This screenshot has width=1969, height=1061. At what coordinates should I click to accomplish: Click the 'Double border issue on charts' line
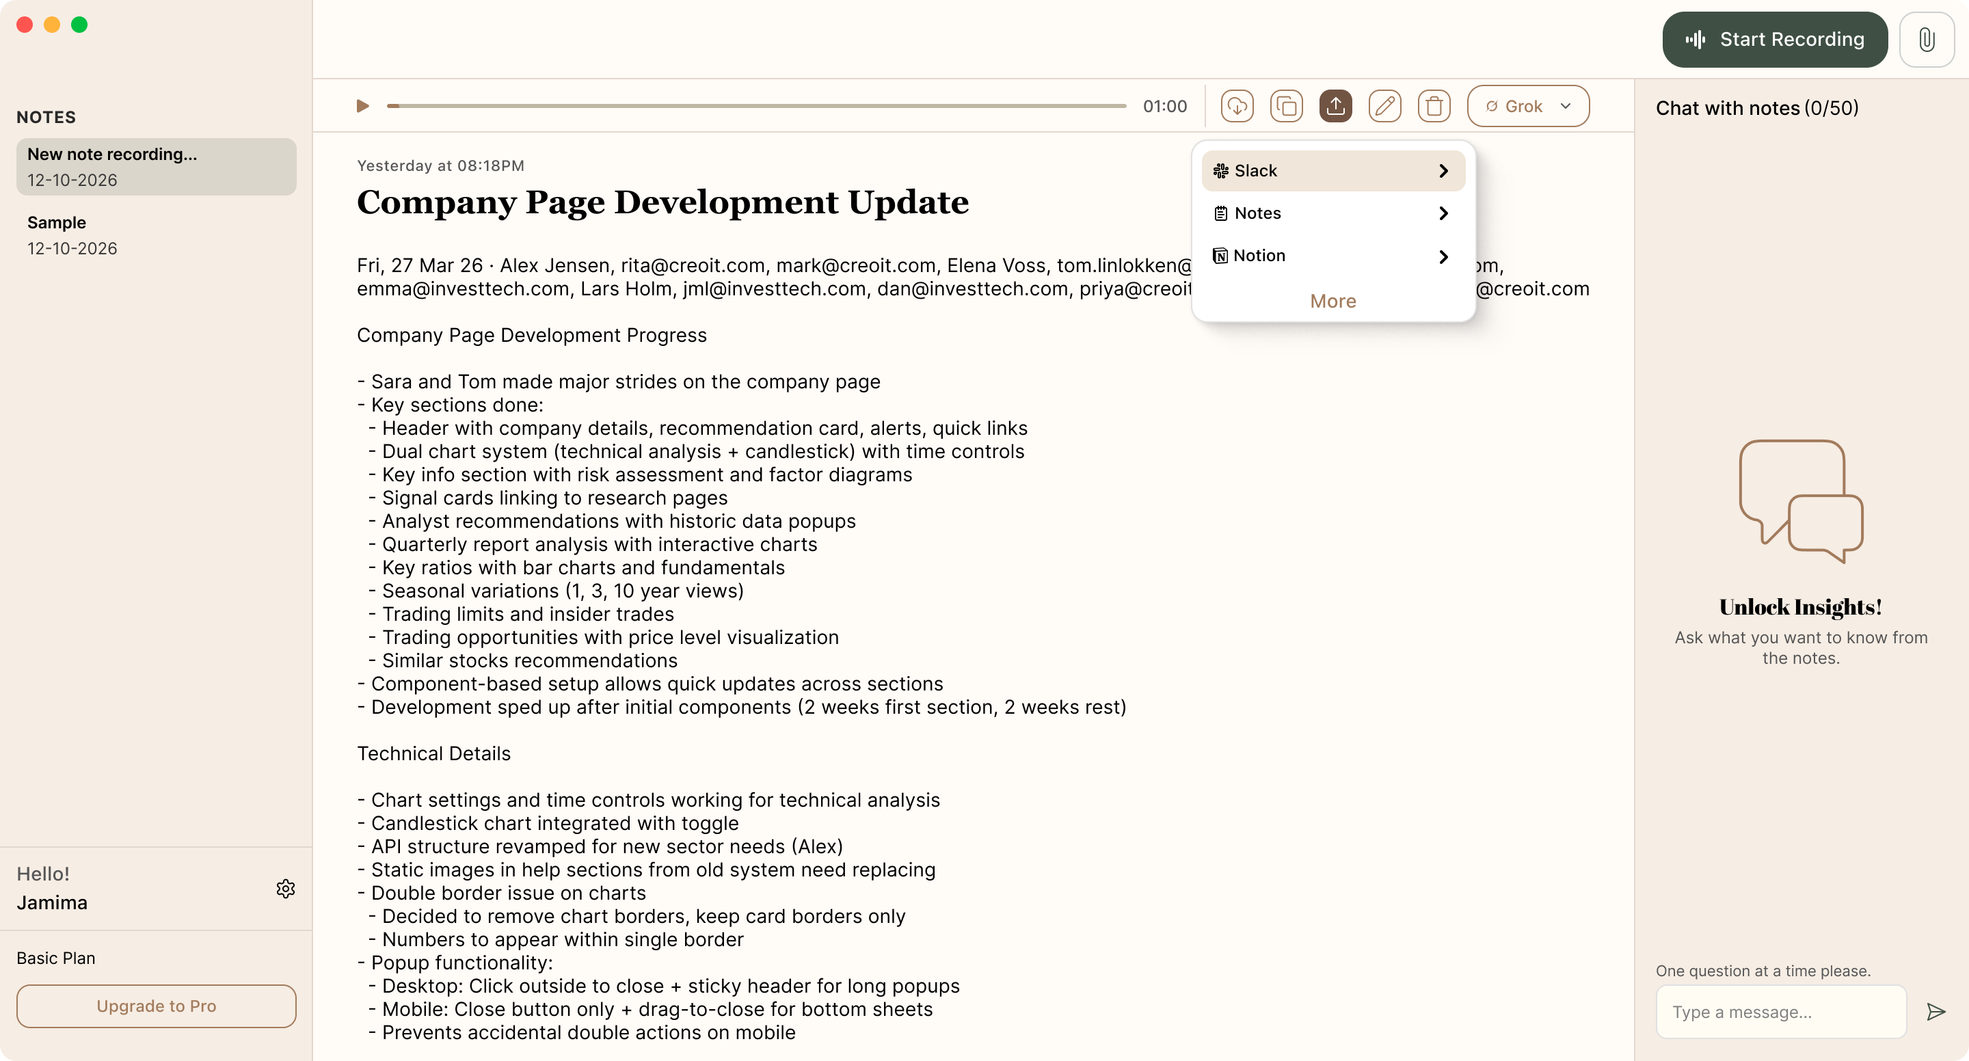click(x=501, y=893)
